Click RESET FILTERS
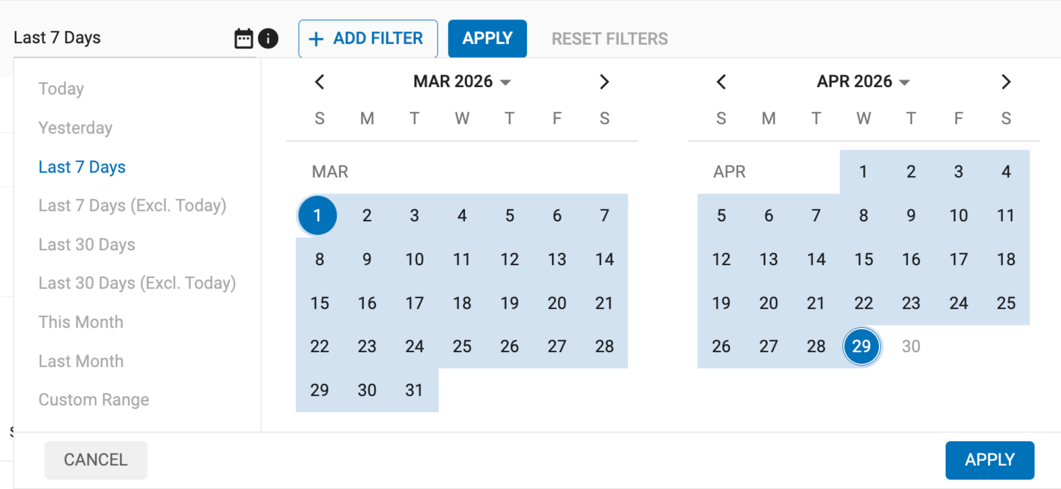Image resolution: width=1061 pixels, height=489 pixels. pyautogui.click(x=609, y=38)
